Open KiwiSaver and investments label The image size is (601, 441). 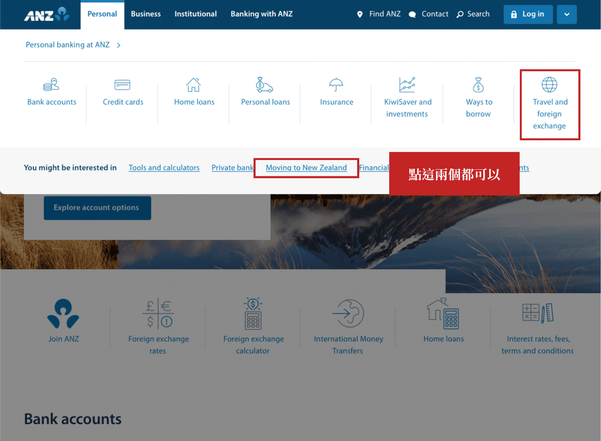point(408,108)
